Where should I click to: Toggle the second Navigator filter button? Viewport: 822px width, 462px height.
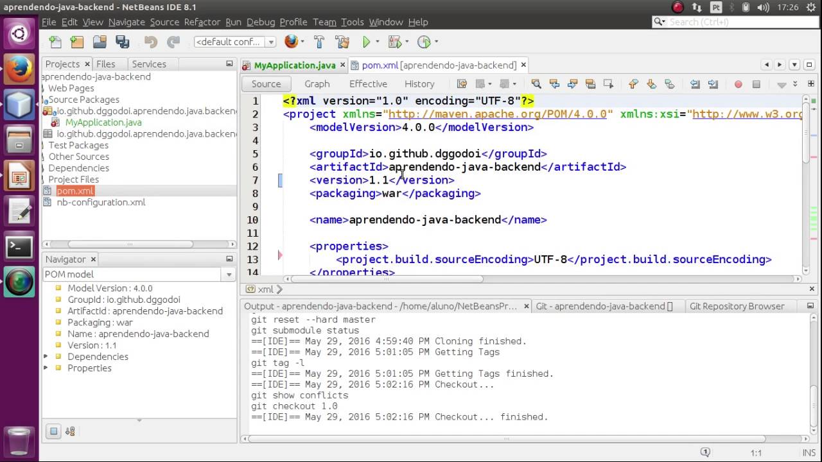pyautogui.click(x=70, y=431)
